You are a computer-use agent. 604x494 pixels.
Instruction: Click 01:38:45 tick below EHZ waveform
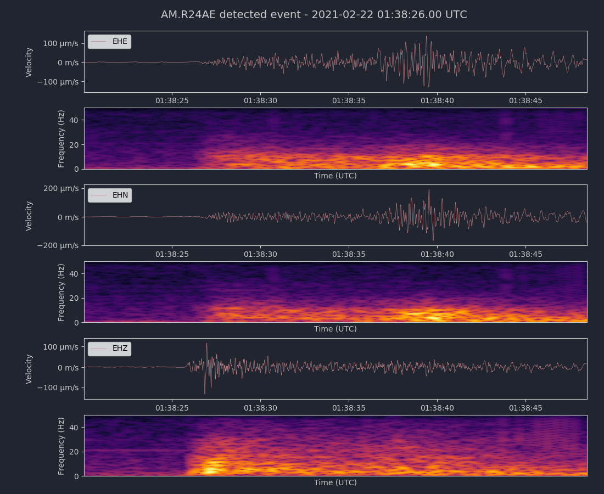[525, 408]
